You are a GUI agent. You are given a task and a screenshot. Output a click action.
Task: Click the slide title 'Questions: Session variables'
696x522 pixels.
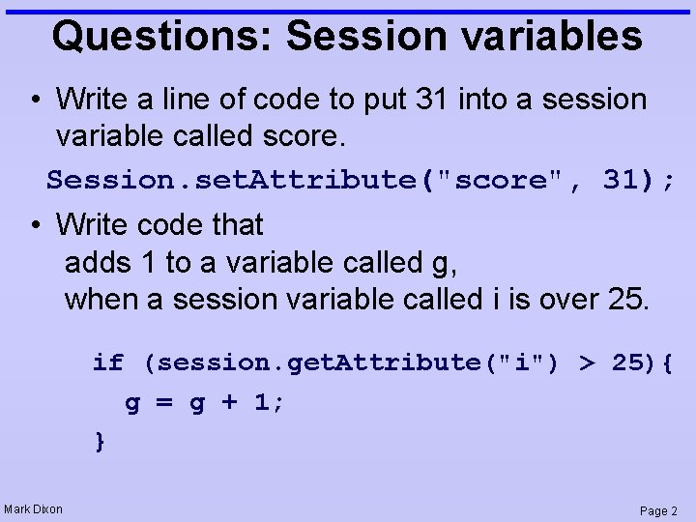(x=347, y=37)
